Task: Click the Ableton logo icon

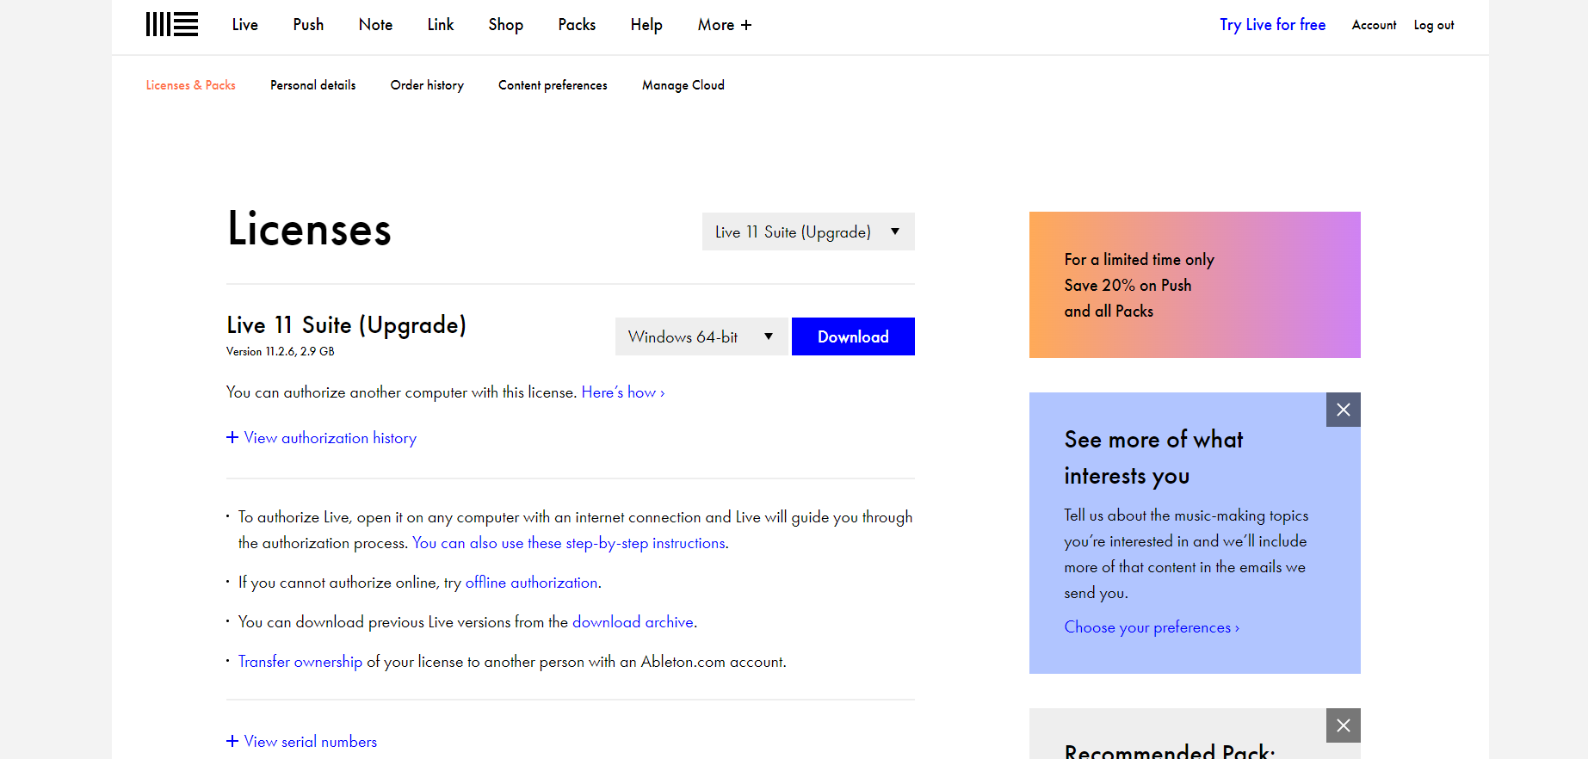Action: point(172,24)
